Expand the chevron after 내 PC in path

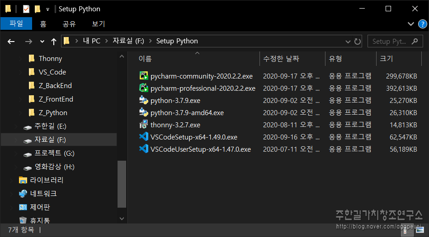pos(106,41)
